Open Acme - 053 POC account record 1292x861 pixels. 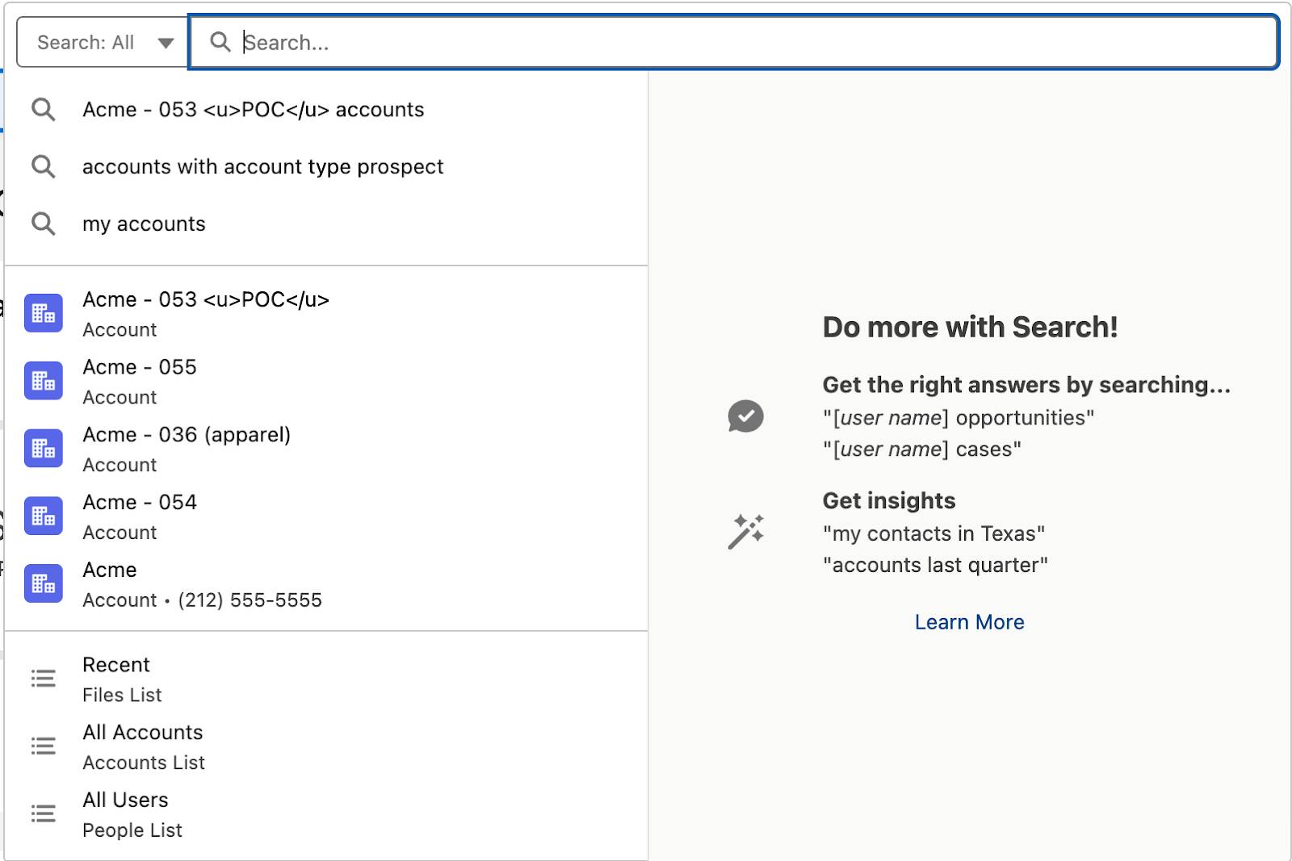coord(326,314)
